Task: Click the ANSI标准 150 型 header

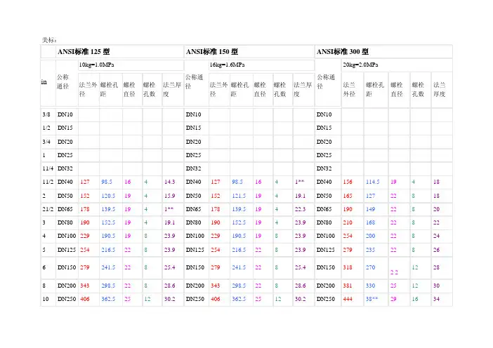Action: coord(214,52)
